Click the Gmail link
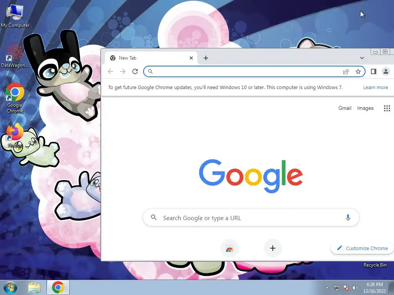The height and width of the screenshot is (295, 394). 345,108
